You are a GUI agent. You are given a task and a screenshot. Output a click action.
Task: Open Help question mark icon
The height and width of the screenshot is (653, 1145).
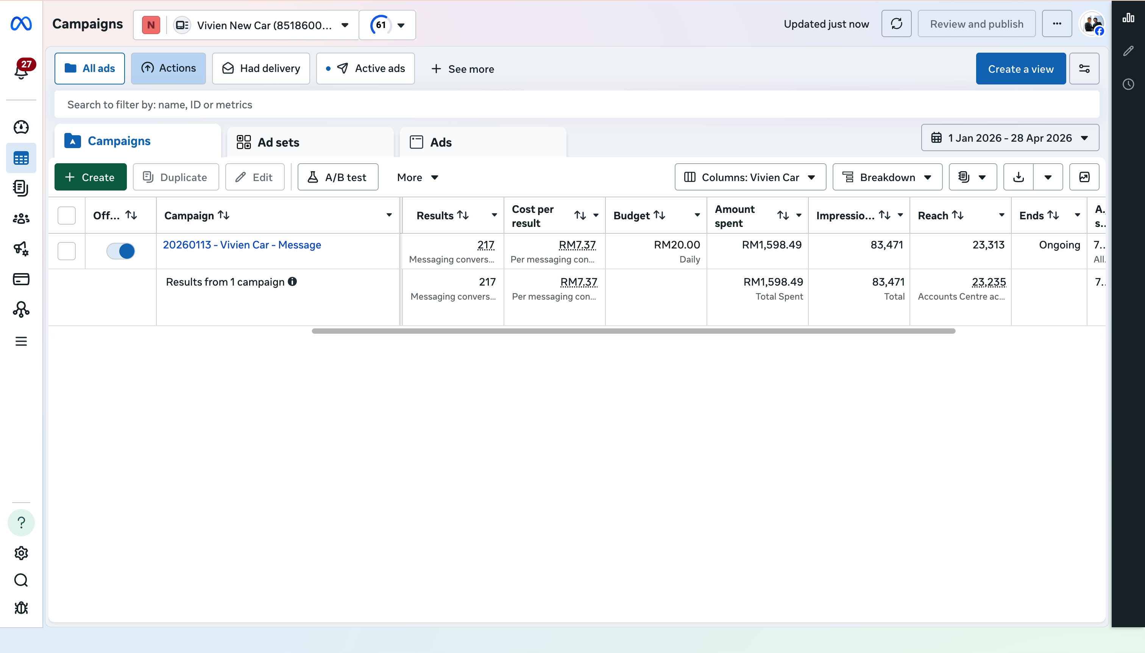(21, 522)
